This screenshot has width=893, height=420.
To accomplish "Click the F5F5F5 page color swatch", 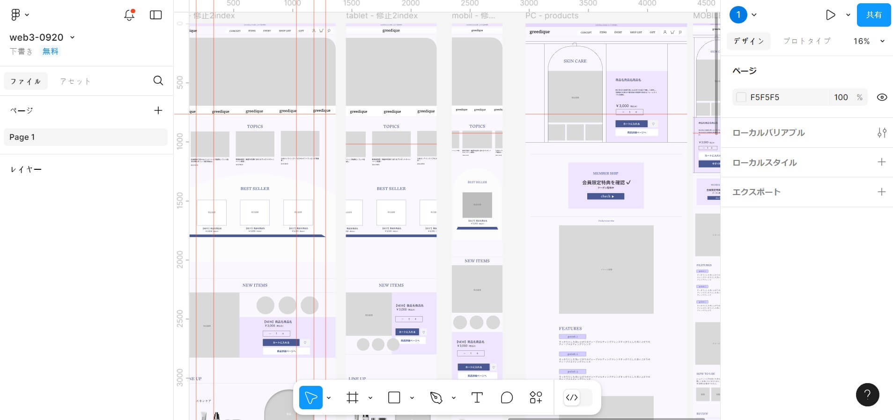I will [x=741, y=97].
